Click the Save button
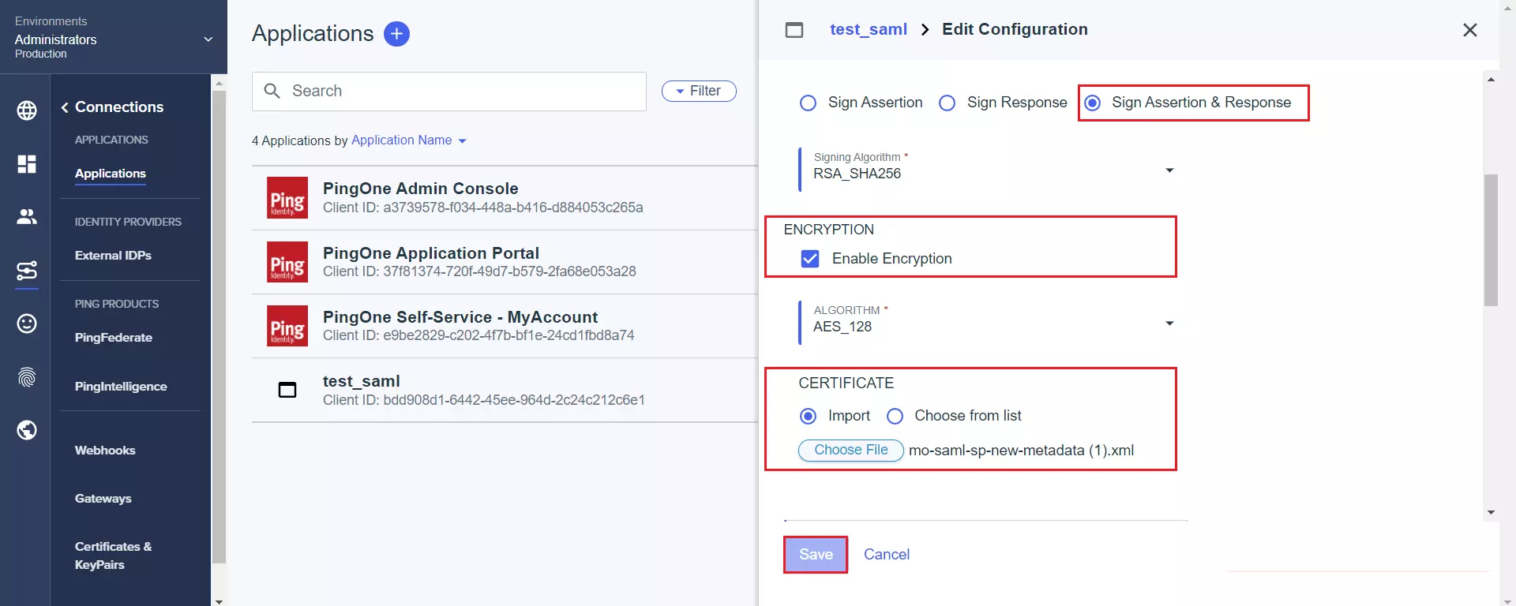This screenshot has width=1516, height=606. (x=816, y=555)
